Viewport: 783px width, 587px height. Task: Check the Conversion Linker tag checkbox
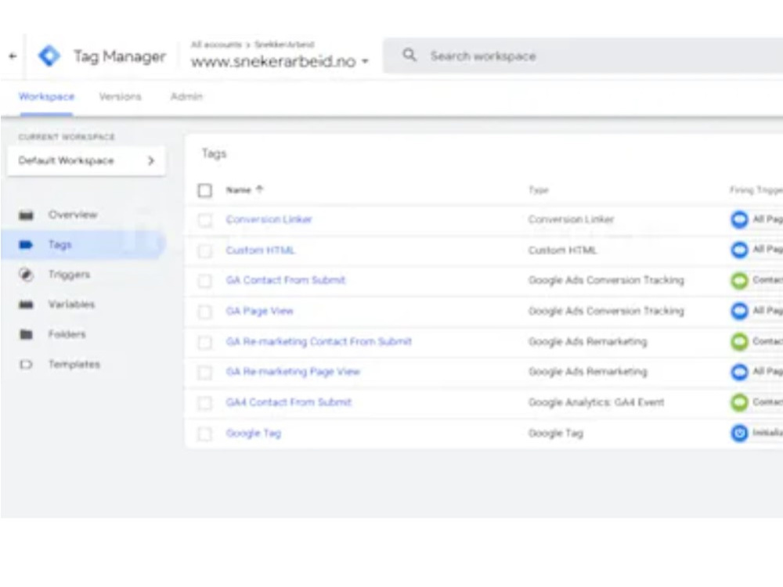point(204,220)
